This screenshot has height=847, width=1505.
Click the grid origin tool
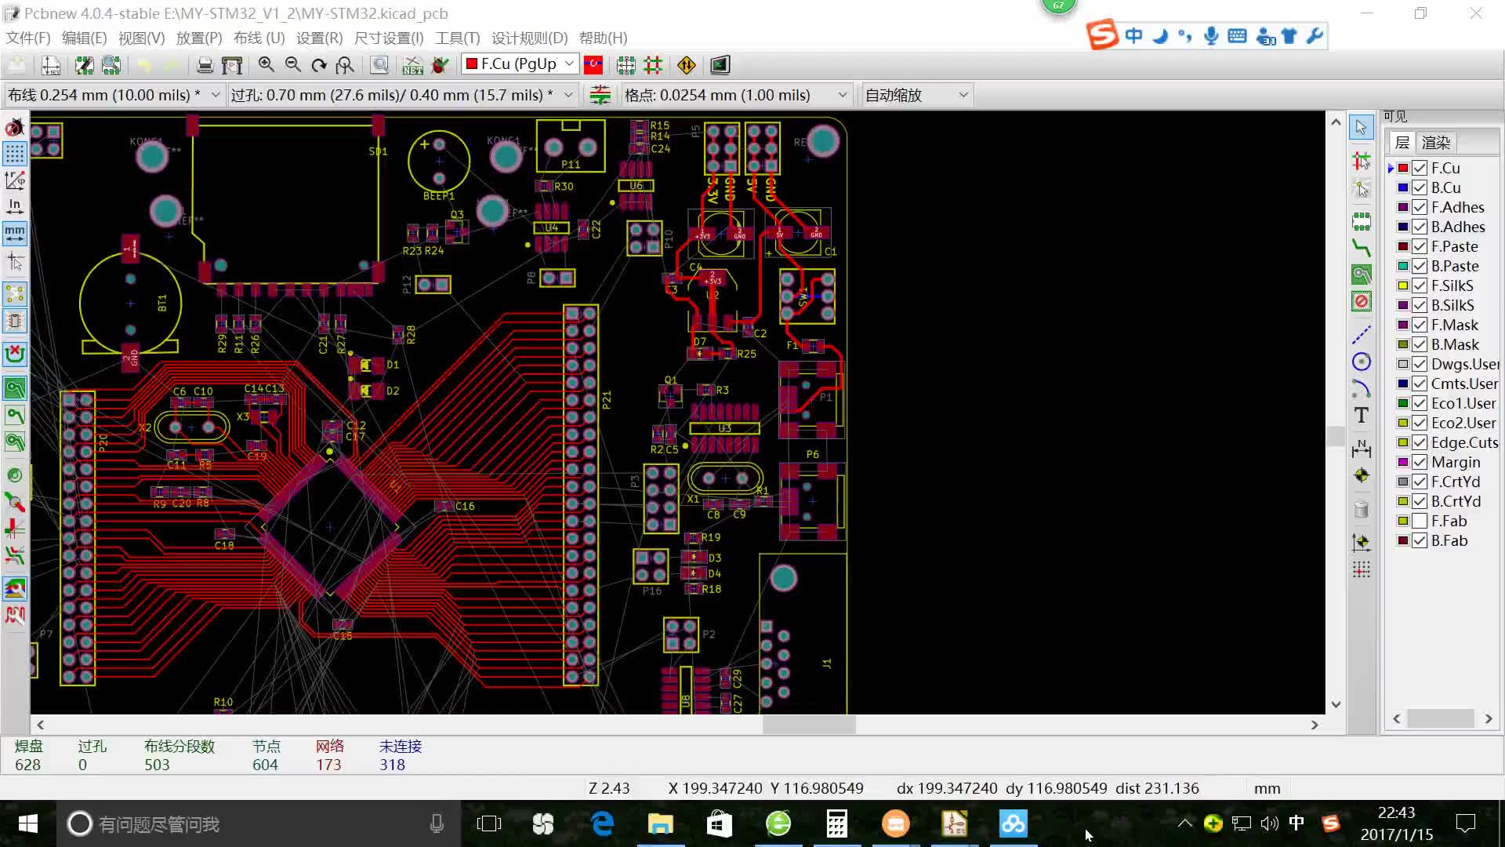(x=1362, y=569)
